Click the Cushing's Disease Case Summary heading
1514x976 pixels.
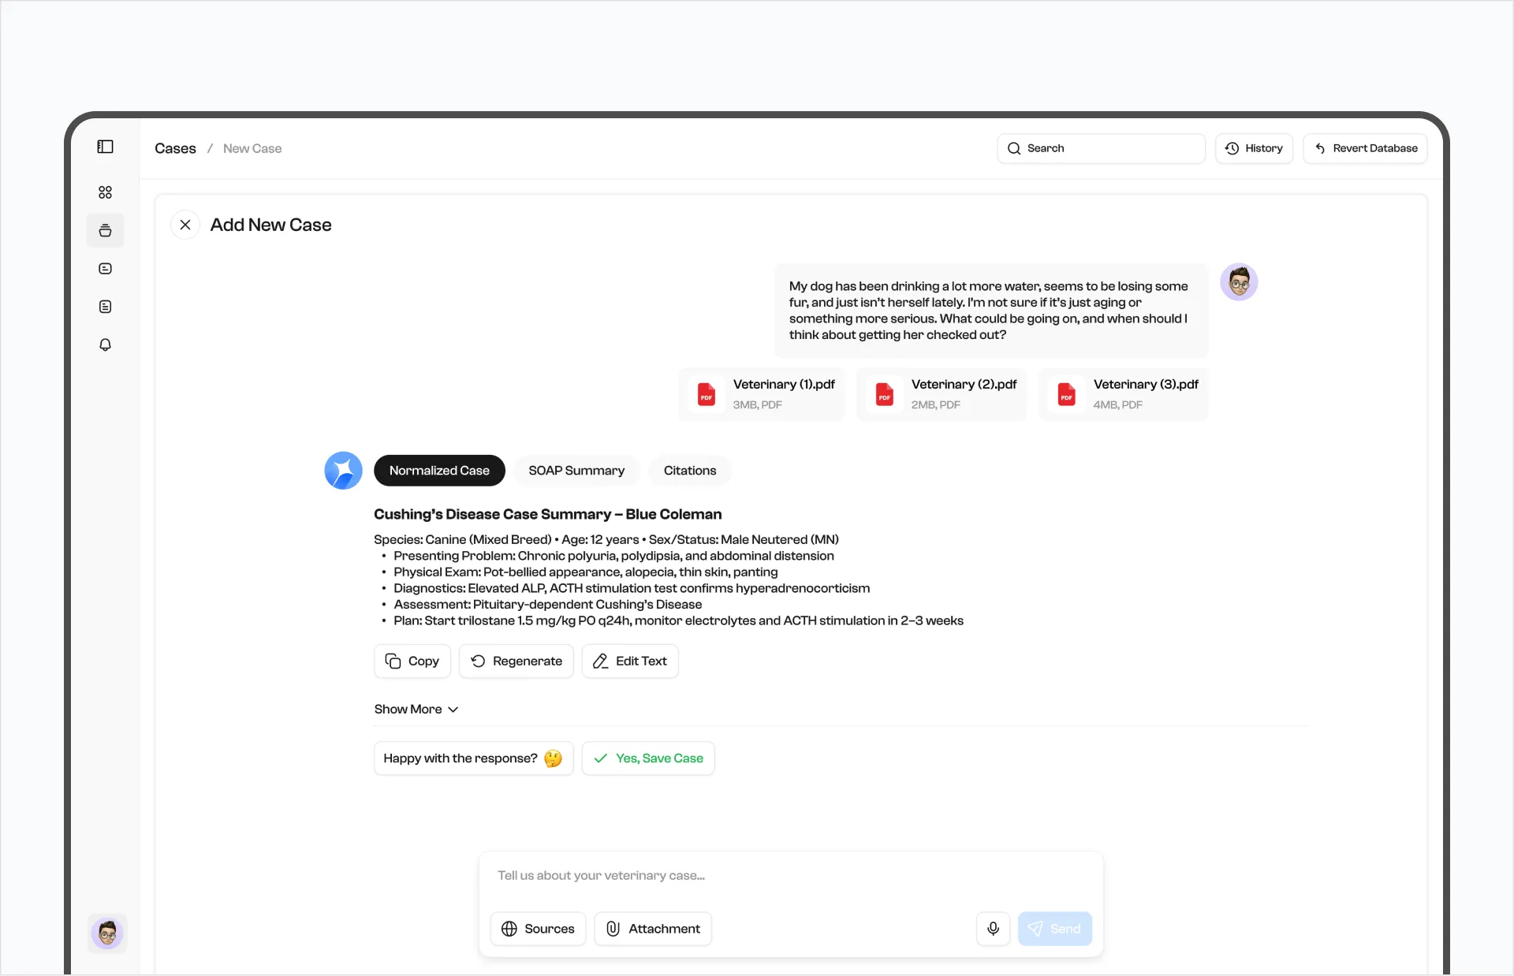548,514
